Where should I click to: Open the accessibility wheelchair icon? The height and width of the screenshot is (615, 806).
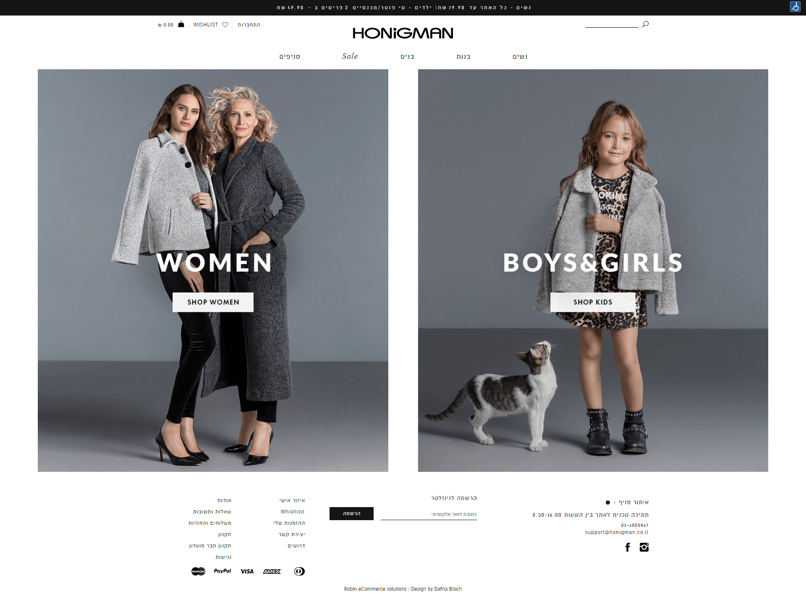795,7
